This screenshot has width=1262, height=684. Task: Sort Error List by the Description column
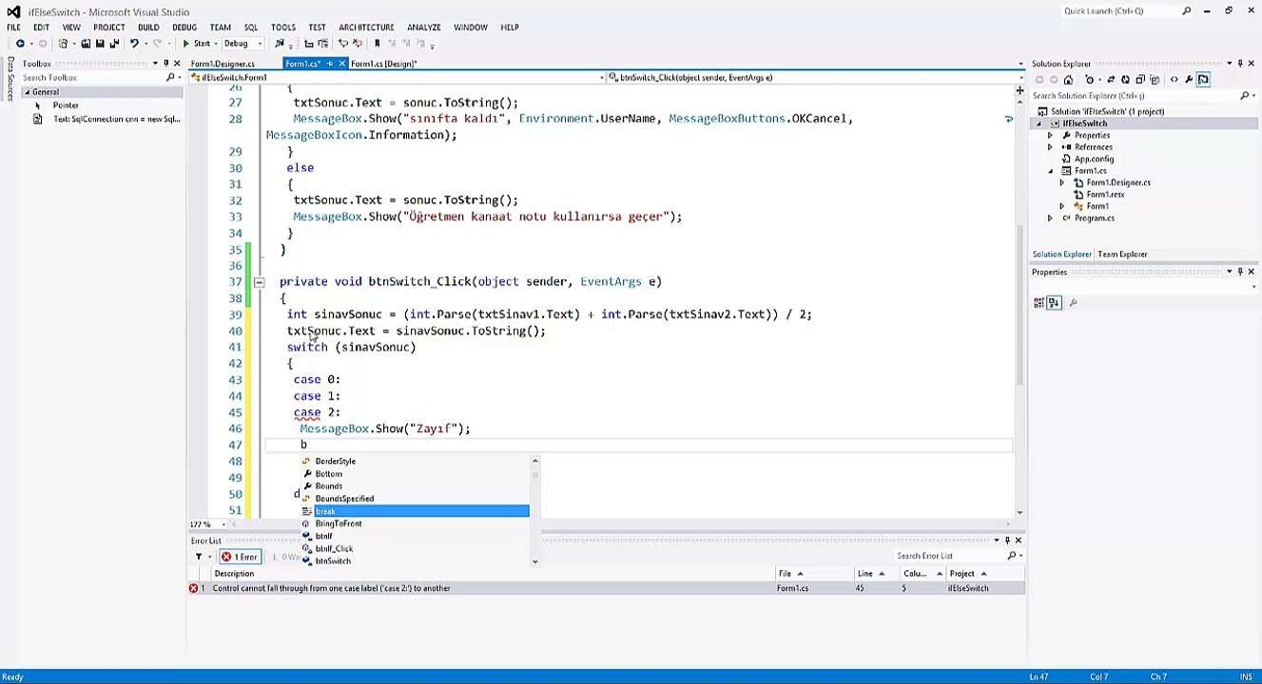coord(234,574)
